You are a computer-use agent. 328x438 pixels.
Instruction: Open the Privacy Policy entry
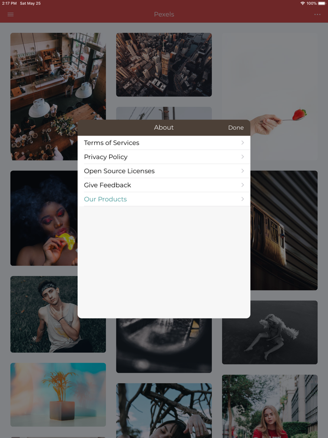pyautogui.click(x=164, y=157)
